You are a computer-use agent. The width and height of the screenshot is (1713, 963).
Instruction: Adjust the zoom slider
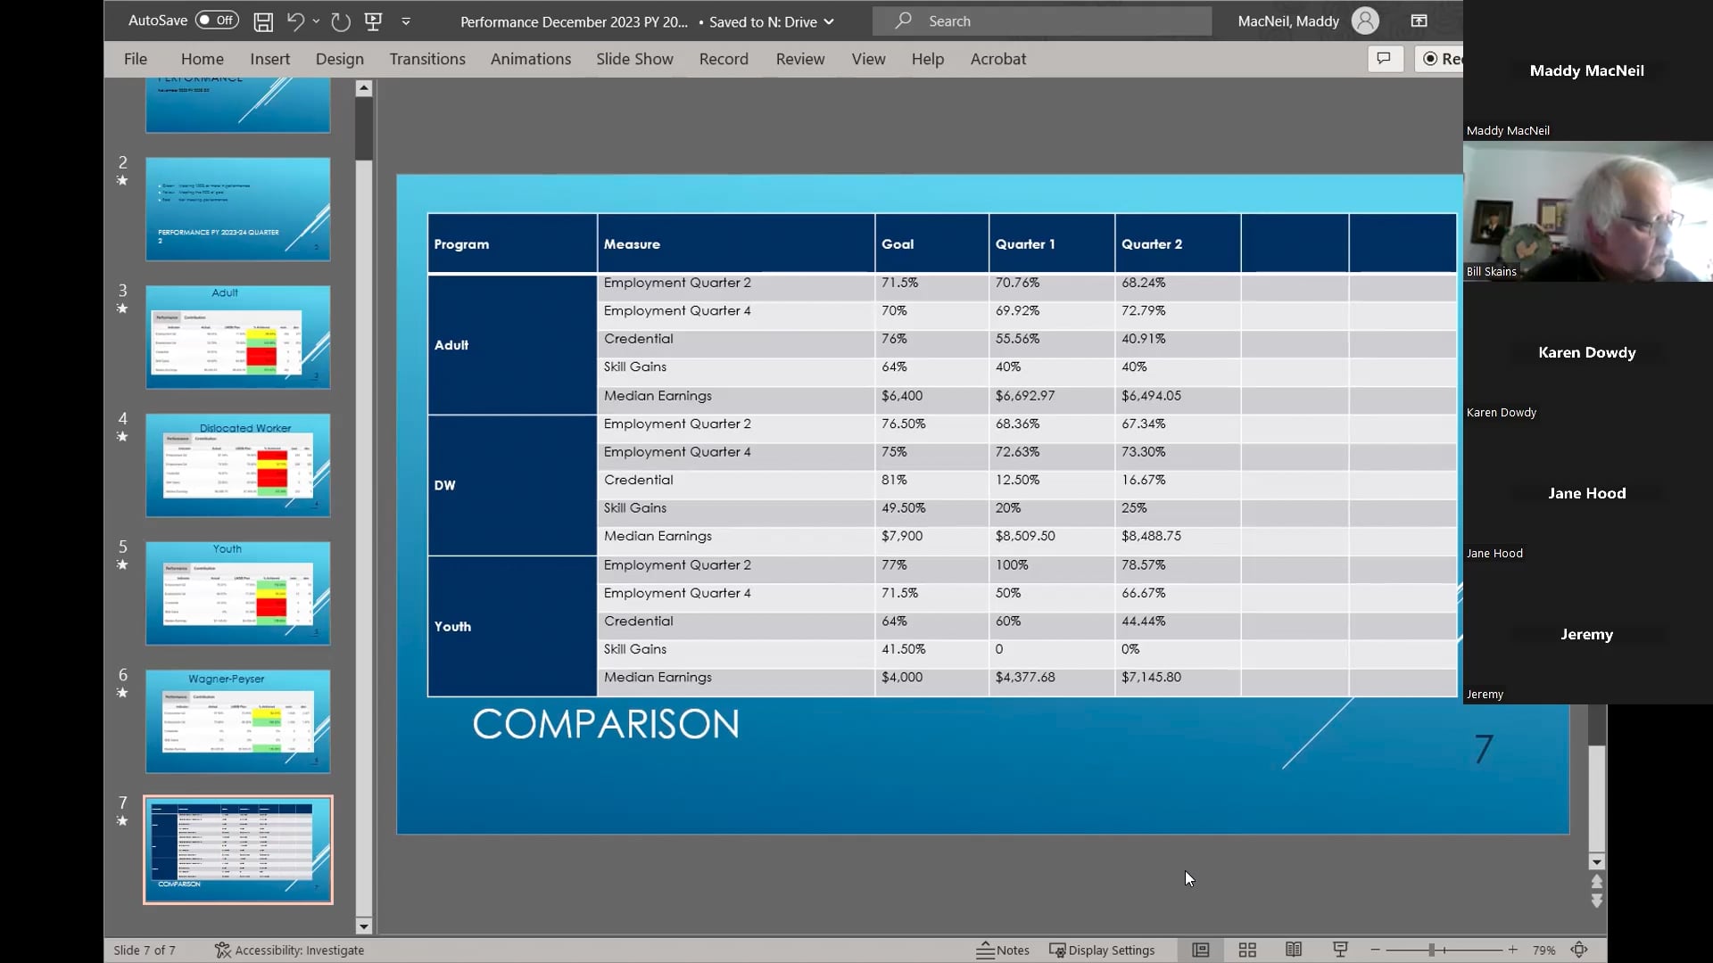click(1431, 951)
